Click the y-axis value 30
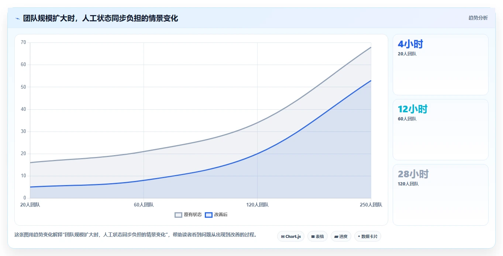This screenshot has width=503, height=256. click(x=23, y=132)
